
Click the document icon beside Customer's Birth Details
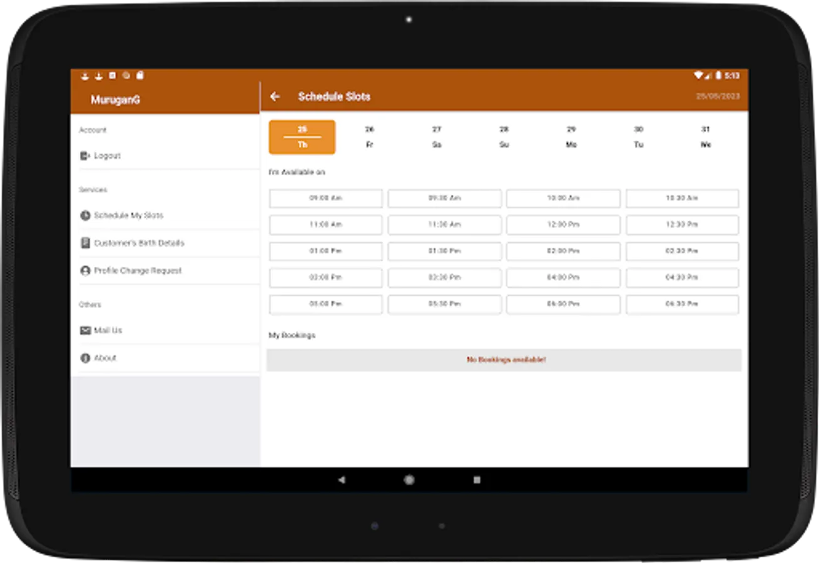click(86, 243)
